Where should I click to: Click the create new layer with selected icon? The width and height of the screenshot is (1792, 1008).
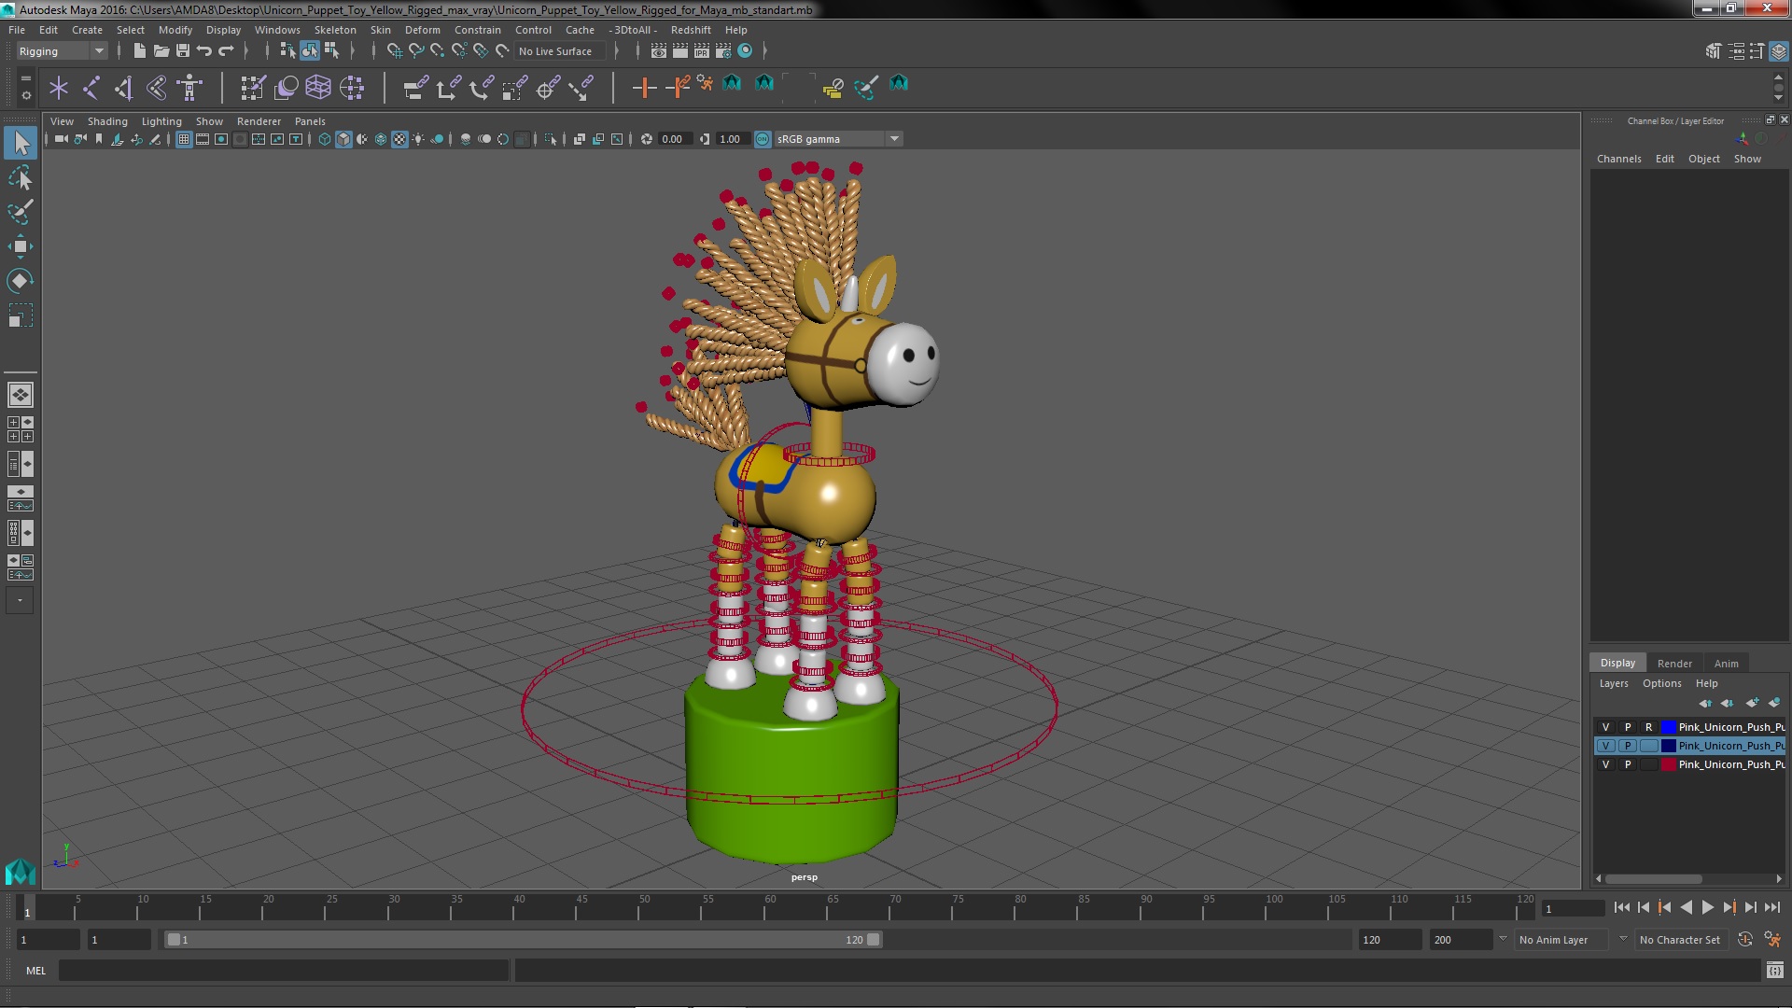(1774, 703)
